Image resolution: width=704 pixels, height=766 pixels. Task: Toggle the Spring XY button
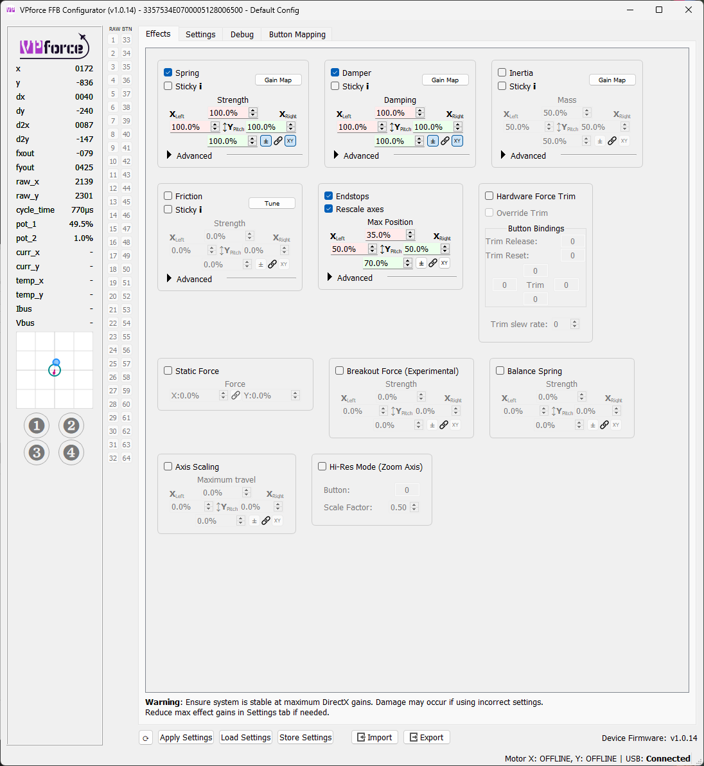click(x=290, y=141)
